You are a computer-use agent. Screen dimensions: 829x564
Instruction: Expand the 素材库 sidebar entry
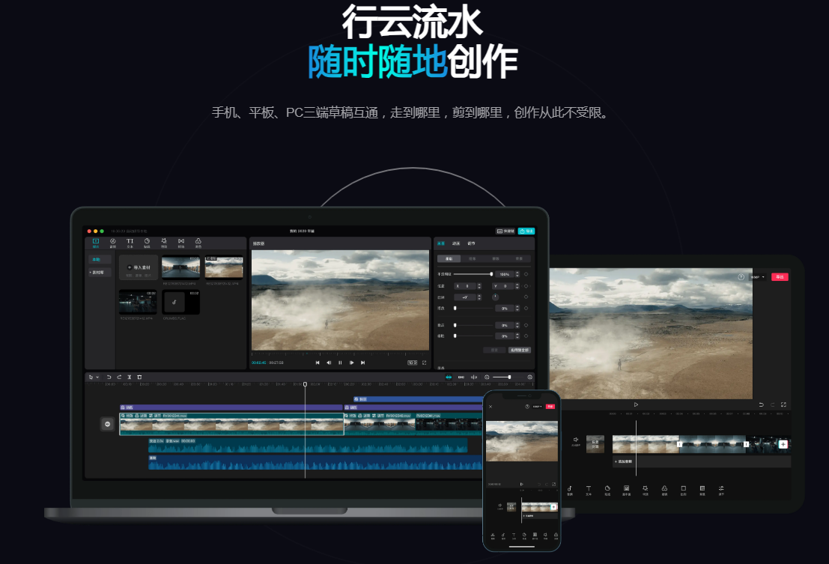(100, 272)
